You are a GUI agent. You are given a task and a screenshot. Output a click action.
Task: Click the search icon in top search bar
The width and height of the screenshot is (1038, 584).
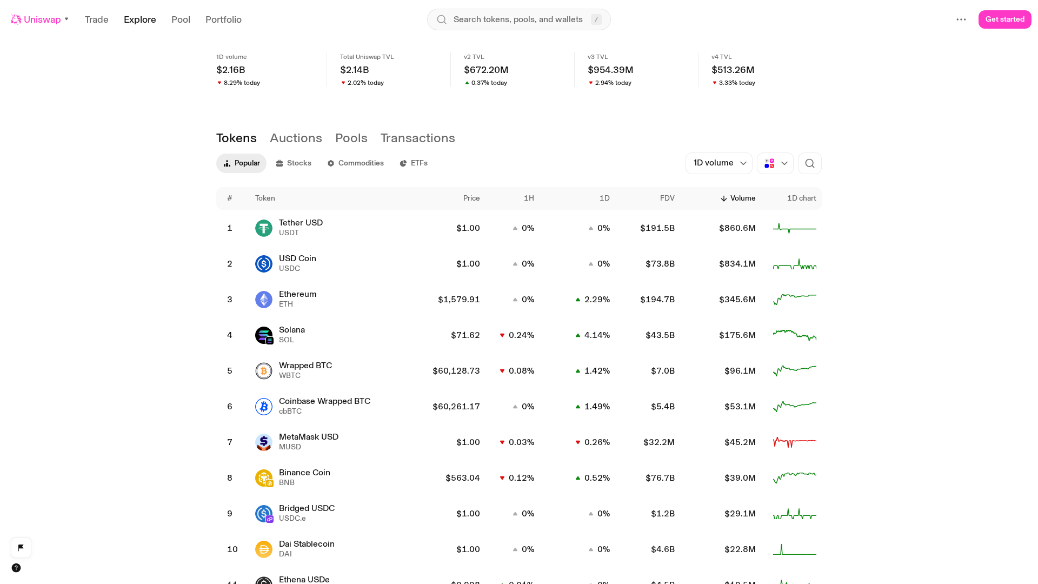click(x=442, y=19)
